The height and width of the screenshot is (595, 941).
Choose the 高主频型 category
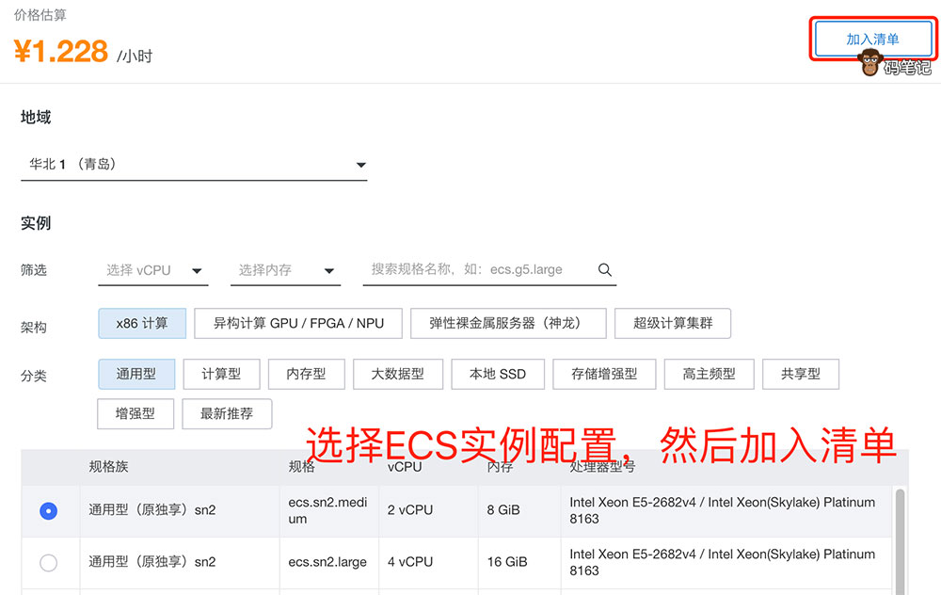pyautogui.click(x=709, y=374)
